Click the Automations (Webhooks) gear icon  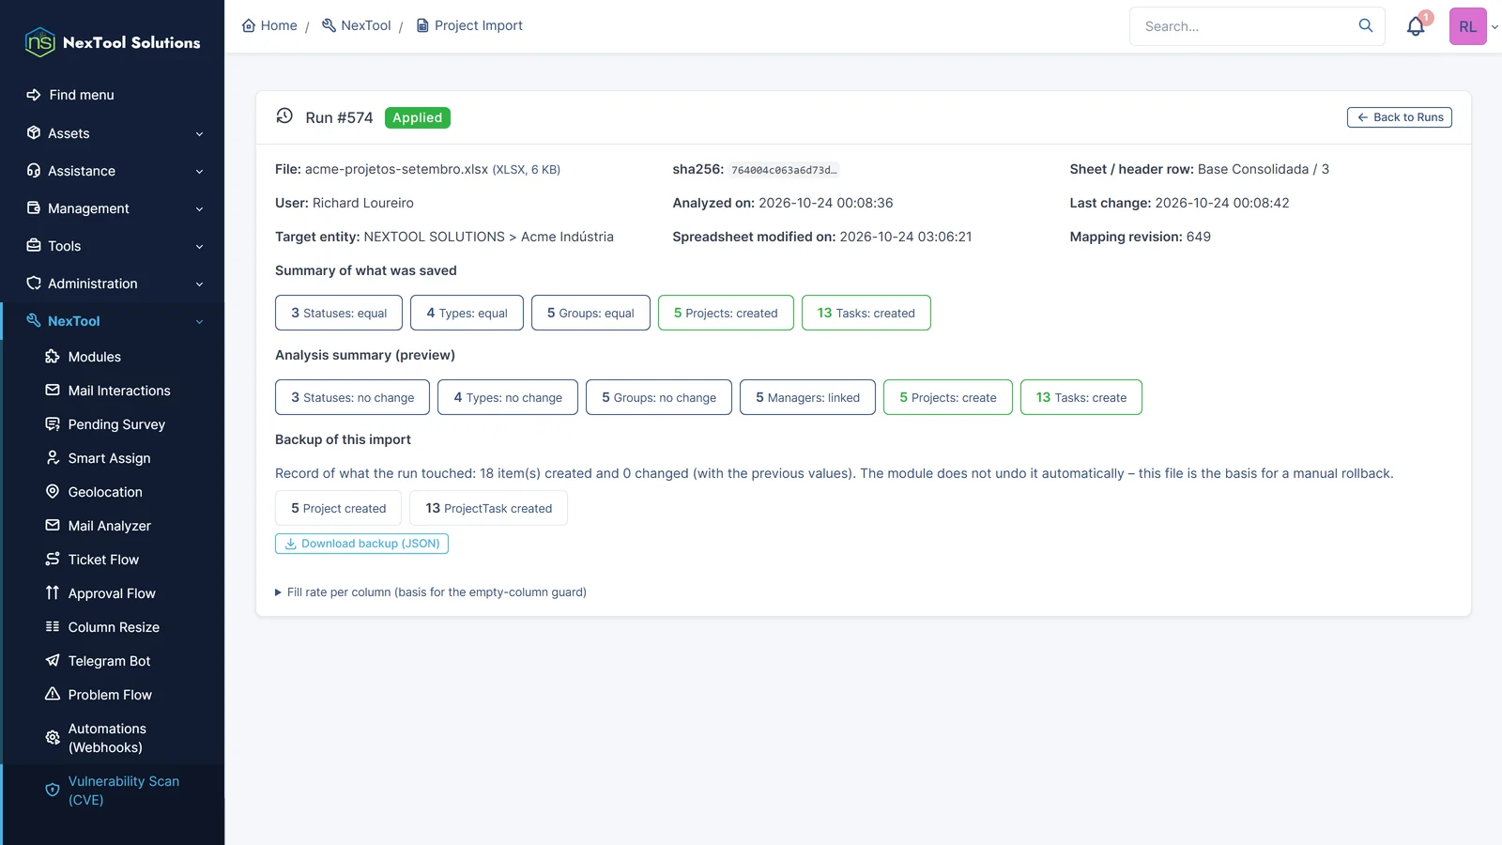[53, 738]
